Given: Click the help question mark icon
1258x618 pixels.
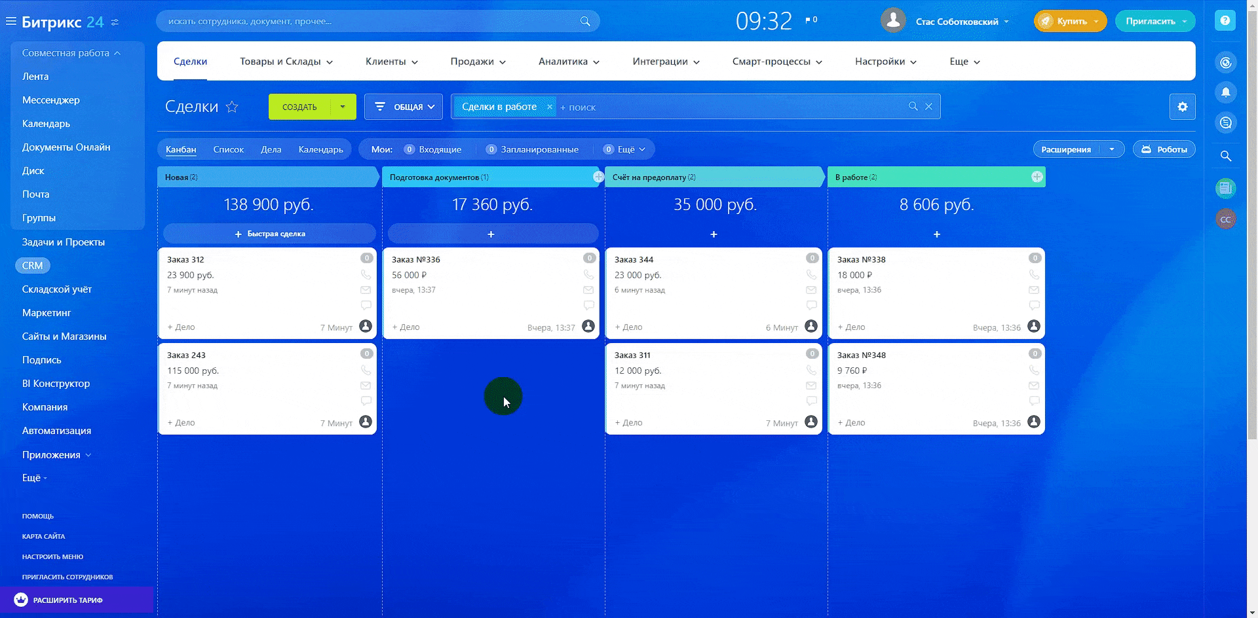Looking at the screenshot, I should 1225,21.
